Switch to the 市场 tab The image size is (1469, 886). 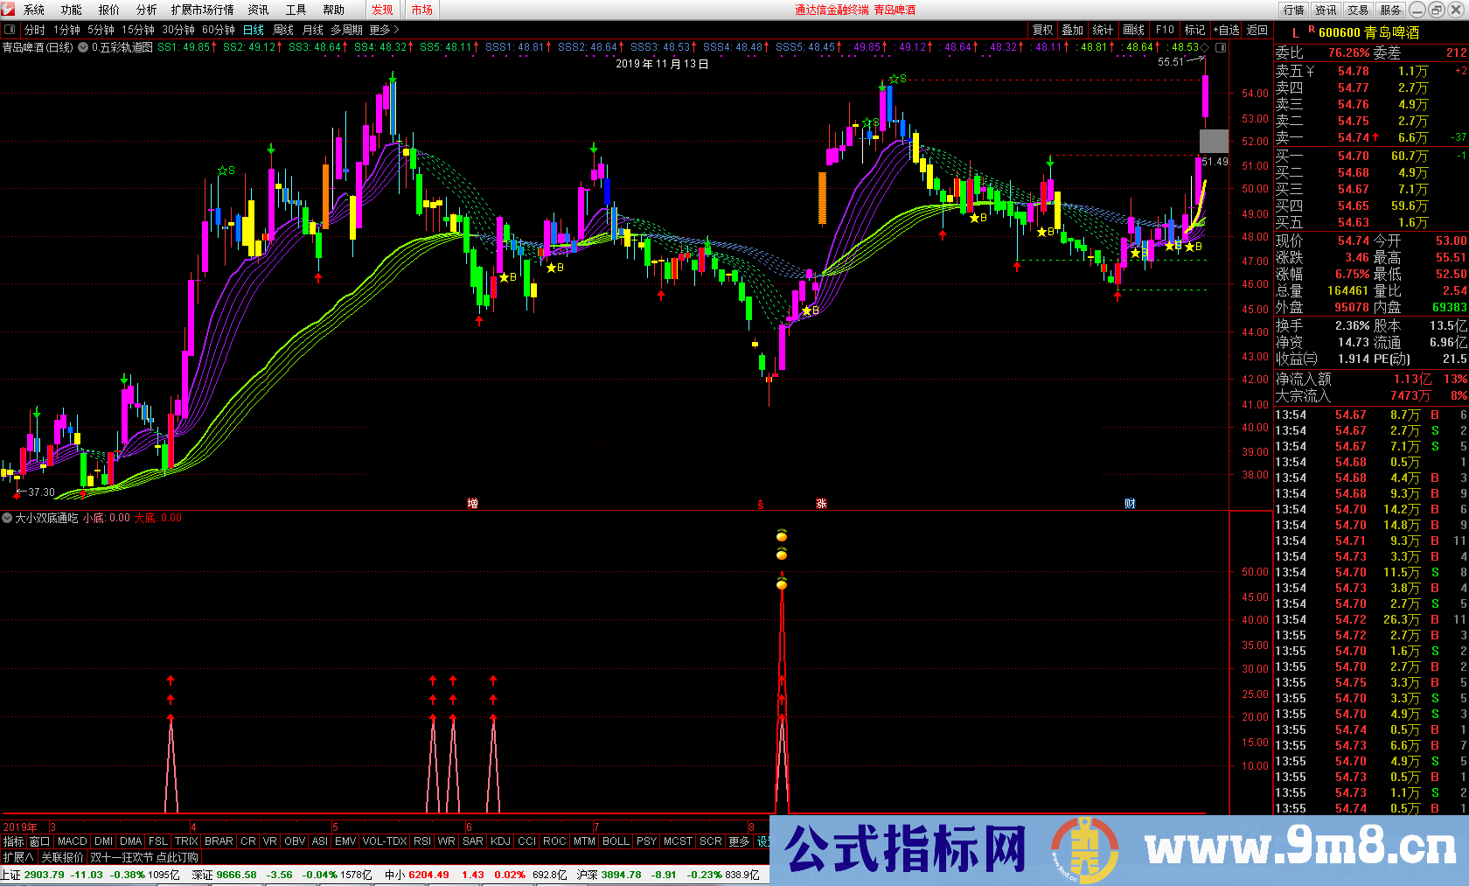tap(422, 10)
